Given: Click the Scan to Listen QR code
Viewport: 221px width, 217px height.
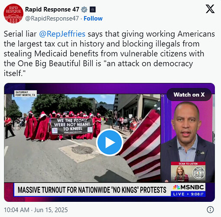Looking at the screenshot, I should tap(199, 173).
